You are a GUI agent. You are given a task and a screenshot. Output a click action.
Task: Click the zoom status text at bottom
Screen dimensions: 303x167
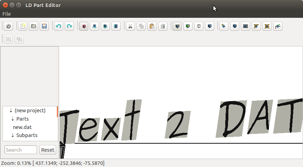tap(53, 163)
